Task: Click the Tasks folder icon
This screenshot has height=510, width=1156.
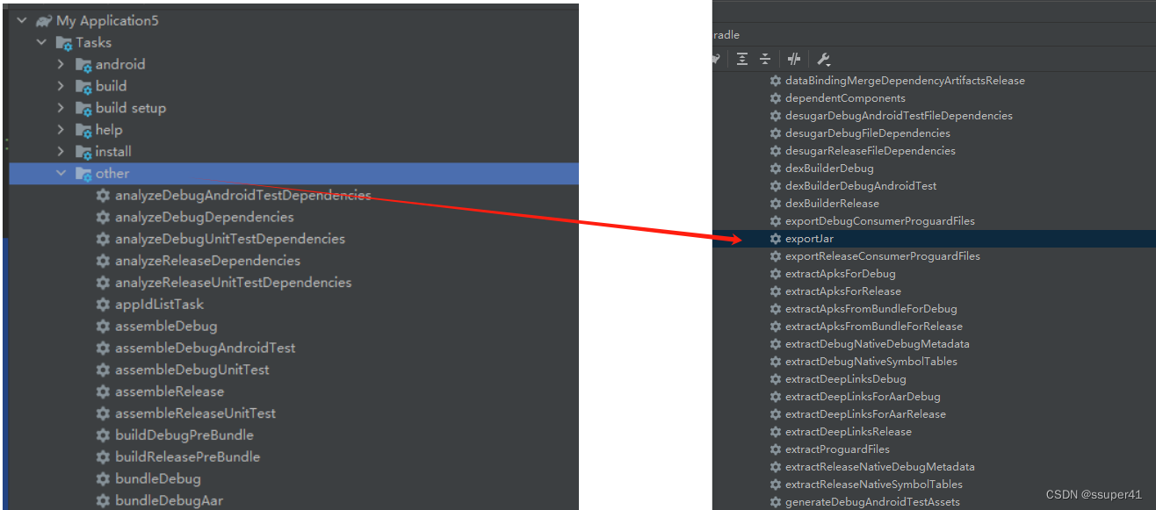Action: pos(64,43)
